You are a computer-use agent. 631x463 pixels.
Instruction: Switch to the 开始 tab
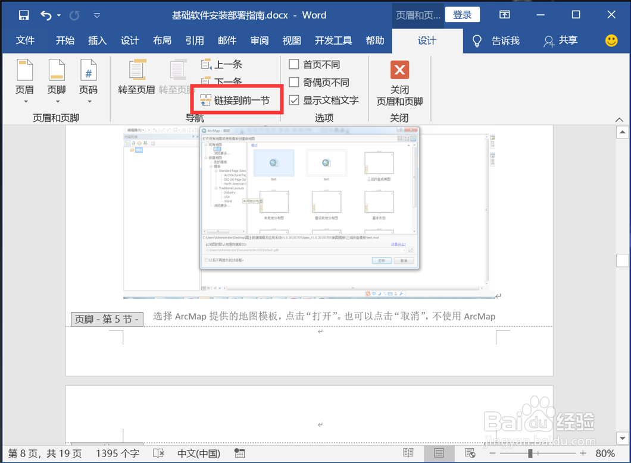point(65,40)
